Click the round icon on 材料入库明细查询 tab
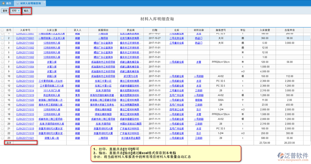The width and height of the screenshot is (311, 164). pyautogui.click(x=17, y=3)
